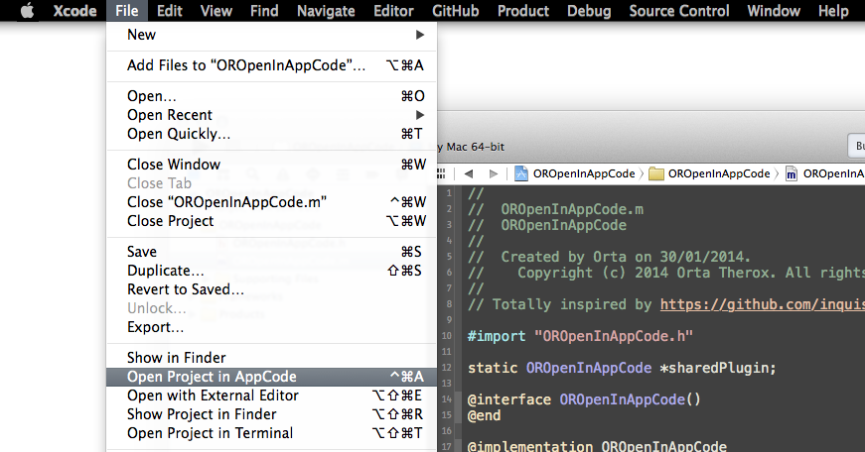Screen dimensions: 865x452
Task: Open the github.com link in comment
Action: tap(763, 304)
